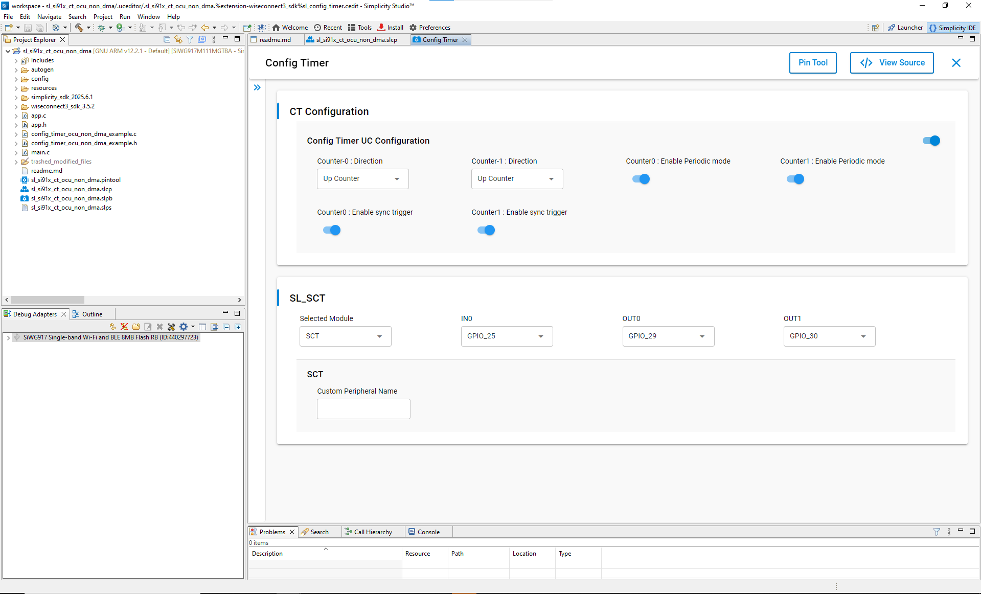981x594 pixels.
Task: Launch a debug session using the bug icon
Action: [101, 27]
